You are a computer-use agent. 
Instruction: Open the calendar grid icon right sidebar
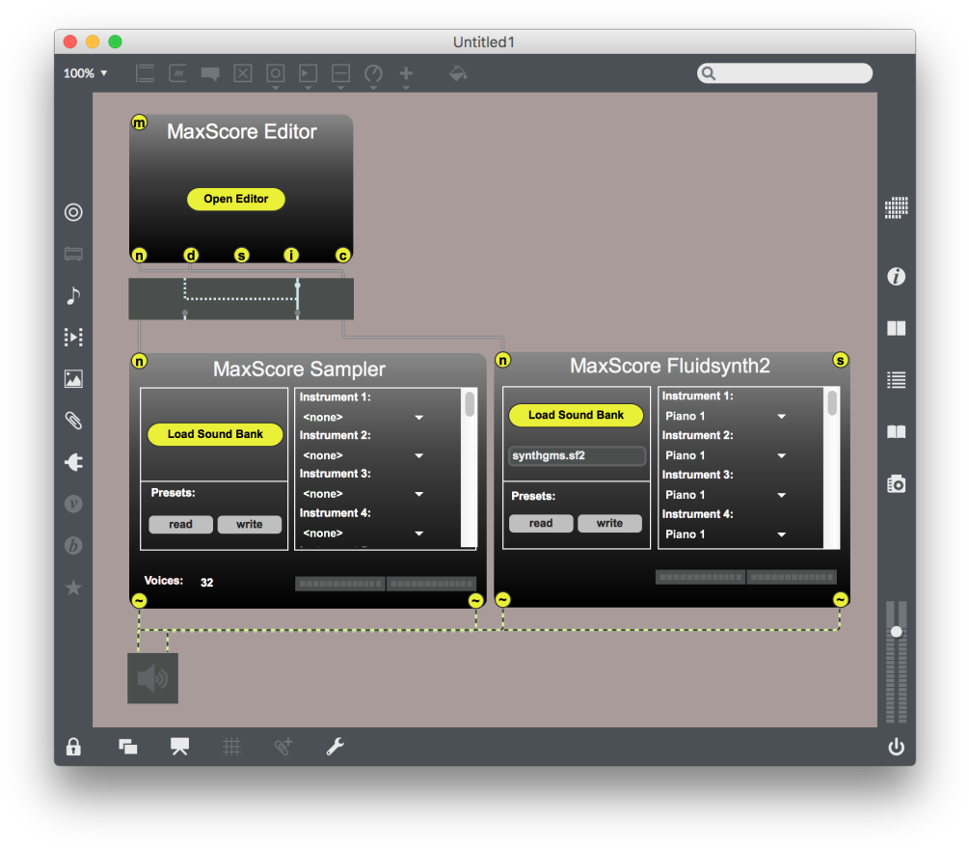896,207
